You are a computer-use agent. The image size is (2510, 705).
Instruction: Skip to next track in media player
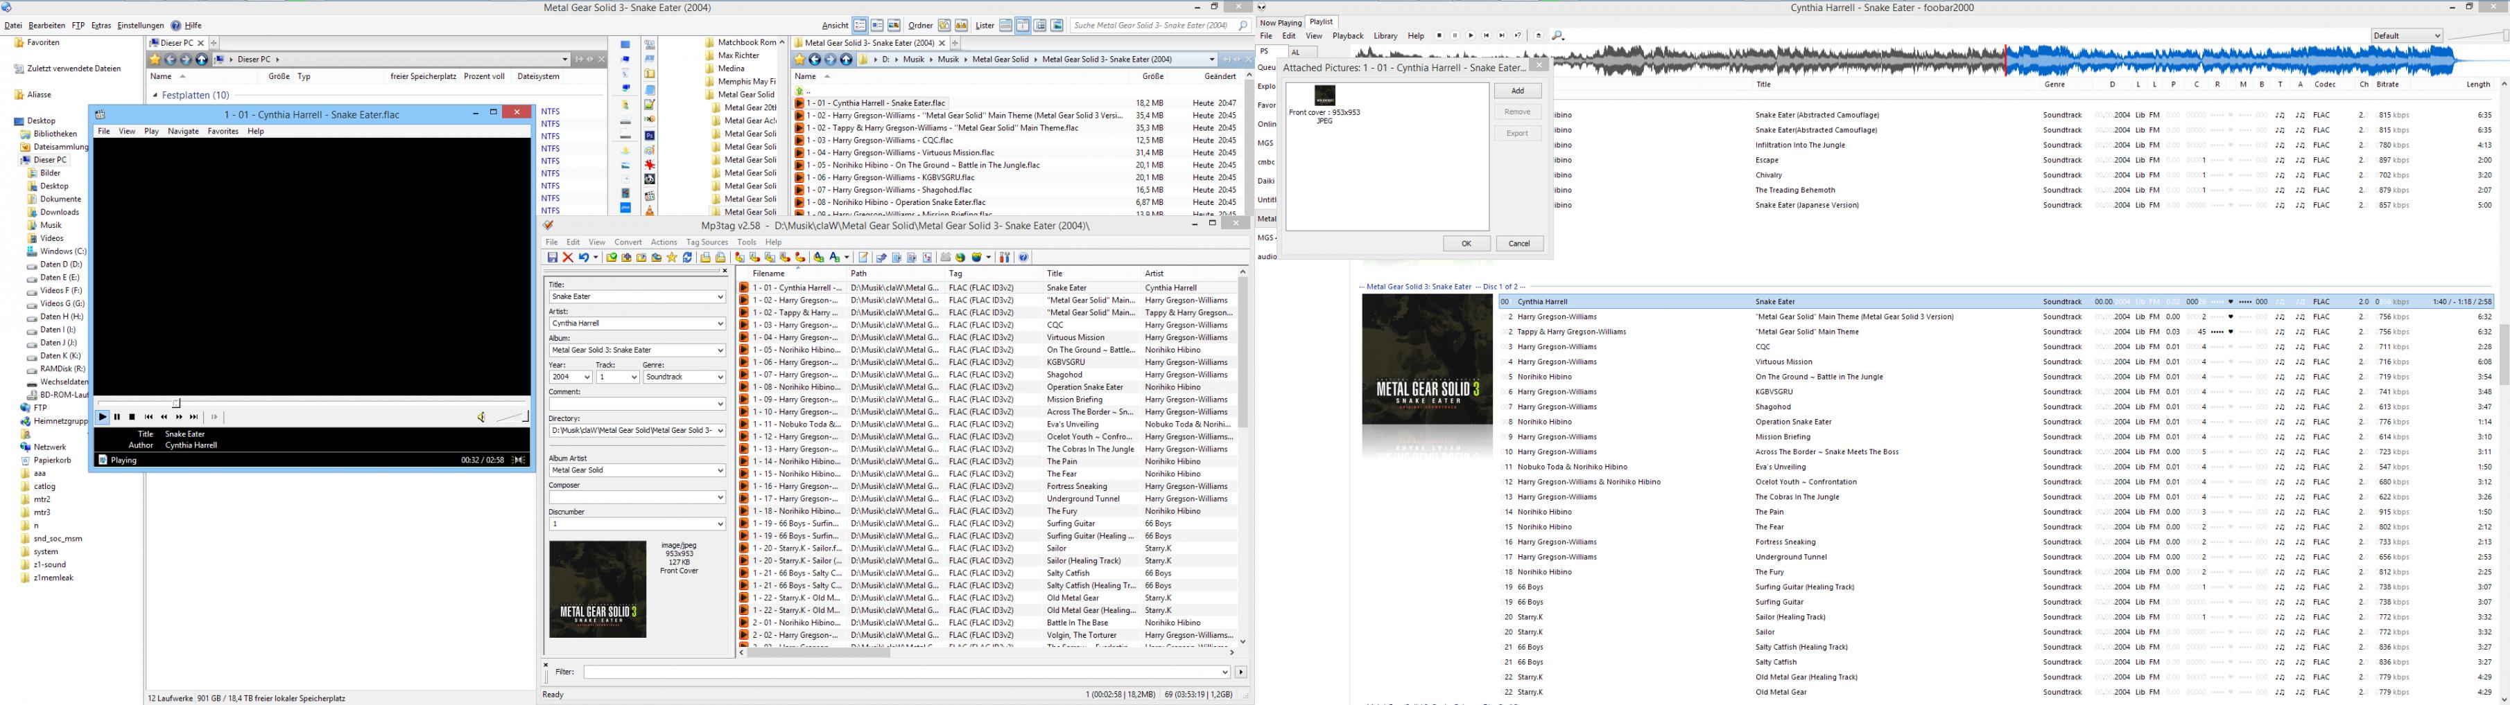point(194,417)
